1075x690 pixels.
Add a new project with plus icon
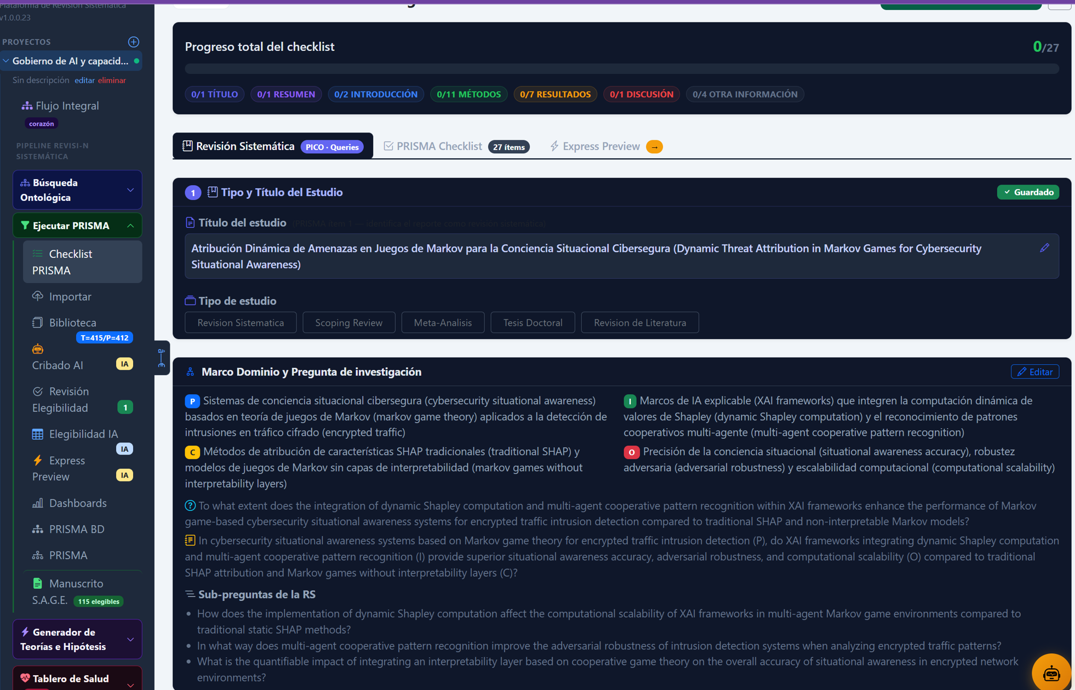134,42
